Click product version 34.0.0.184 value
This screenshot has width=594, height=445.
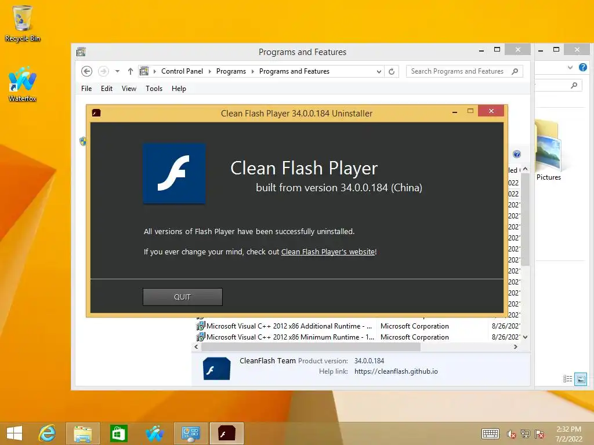point(369,361)
